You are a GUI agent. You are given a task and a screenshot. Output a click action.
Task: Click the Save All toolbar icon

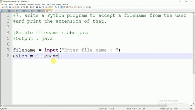coord(10,7)
